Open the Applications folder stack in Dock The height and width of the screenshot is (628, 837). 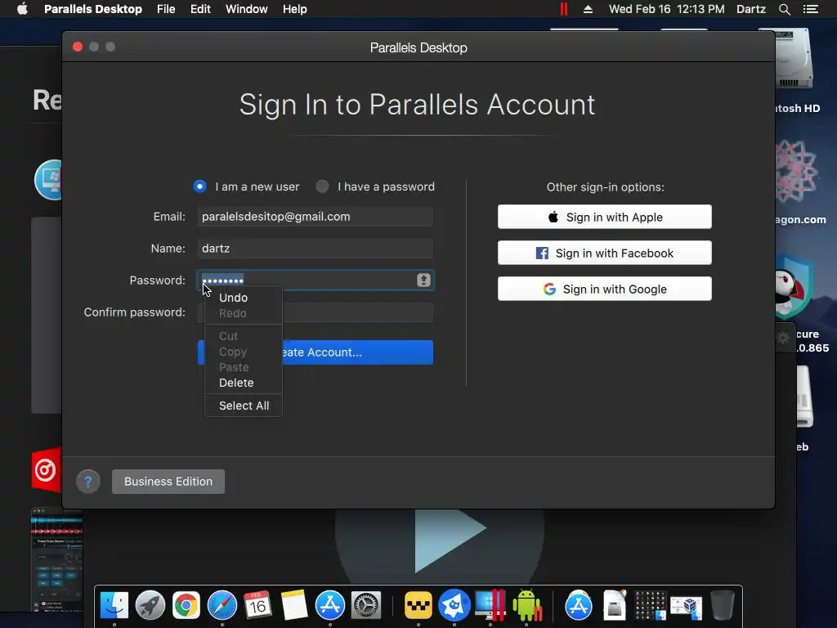click(x=579, y=606)
